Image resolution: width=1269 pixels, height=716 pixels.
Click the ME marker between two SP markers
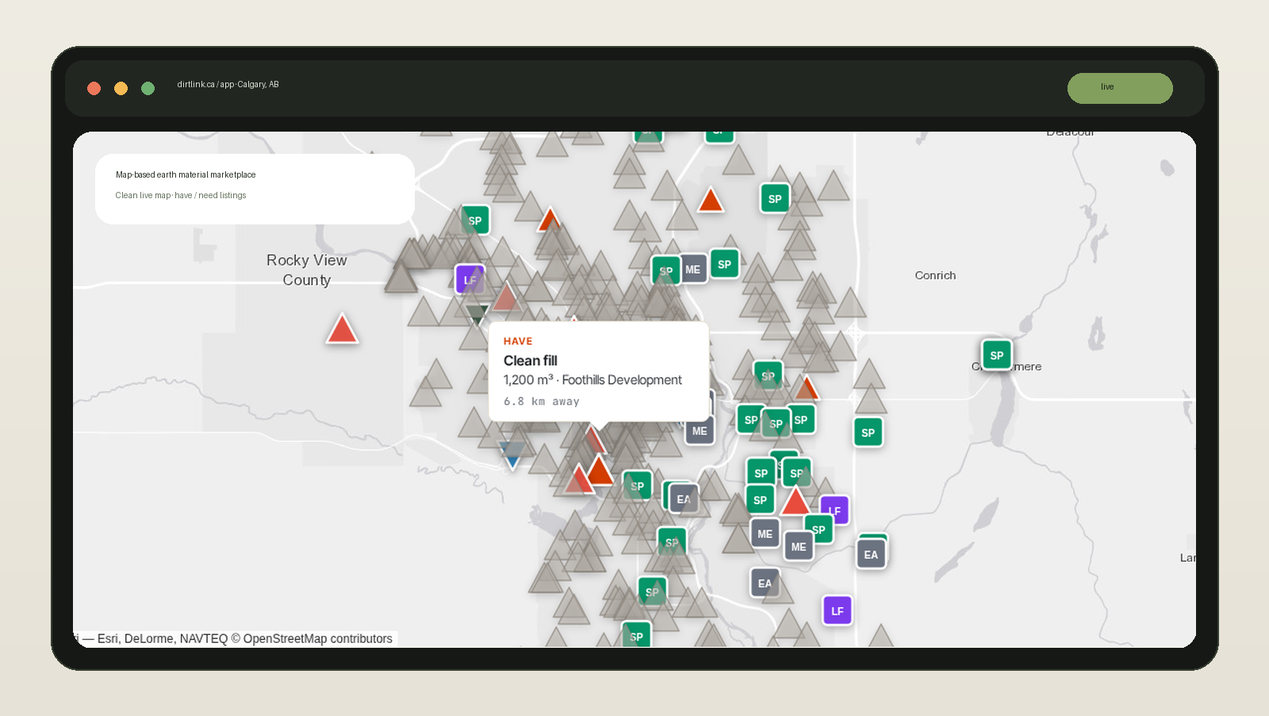692,270
